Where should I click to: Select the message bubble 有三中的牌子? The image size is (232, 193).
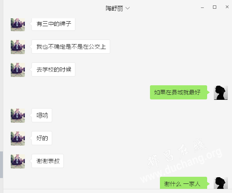click(53, 24)
